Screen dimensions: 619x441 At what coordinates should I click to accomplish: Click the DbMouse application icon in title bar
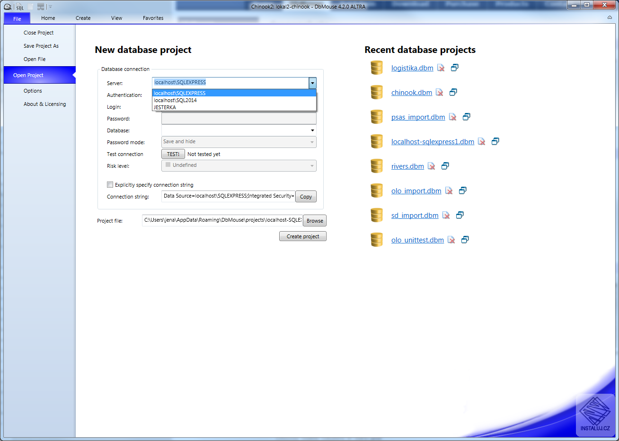pyautogui.click(x=8, y=7)
